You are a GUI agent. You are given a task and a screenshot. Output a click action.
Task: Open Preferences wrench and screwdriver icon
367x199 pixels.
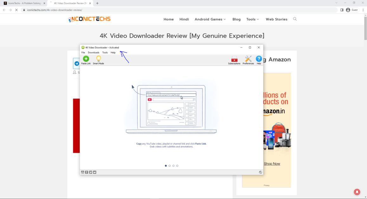[x=248, y=60]
